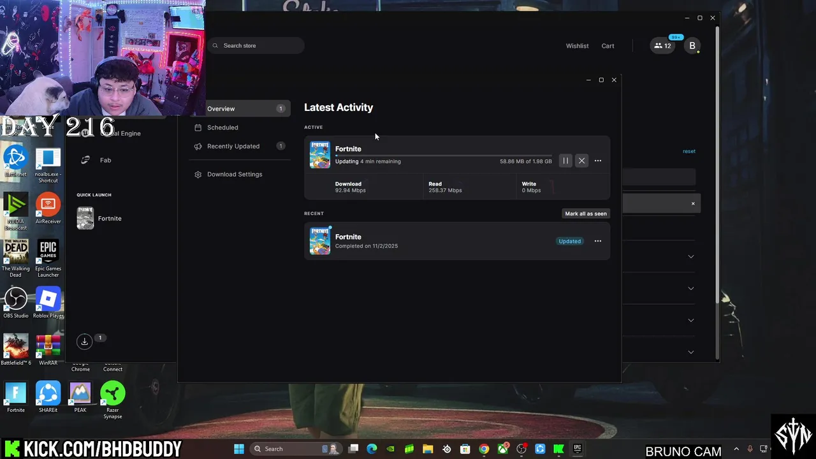Click the microphone tray icon
This screenshot has width=816, height=459.
point(750,449)
